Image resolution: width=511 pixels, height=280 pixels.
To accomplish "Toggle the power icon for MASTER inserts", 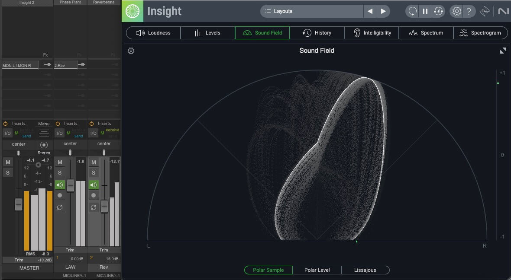I will (x=5, y=124).
